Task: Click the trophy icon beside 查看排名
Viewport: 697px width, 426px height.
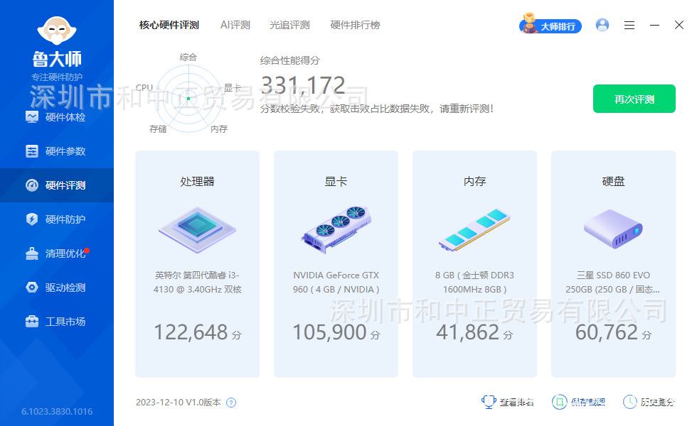Action: click(489, 402)
